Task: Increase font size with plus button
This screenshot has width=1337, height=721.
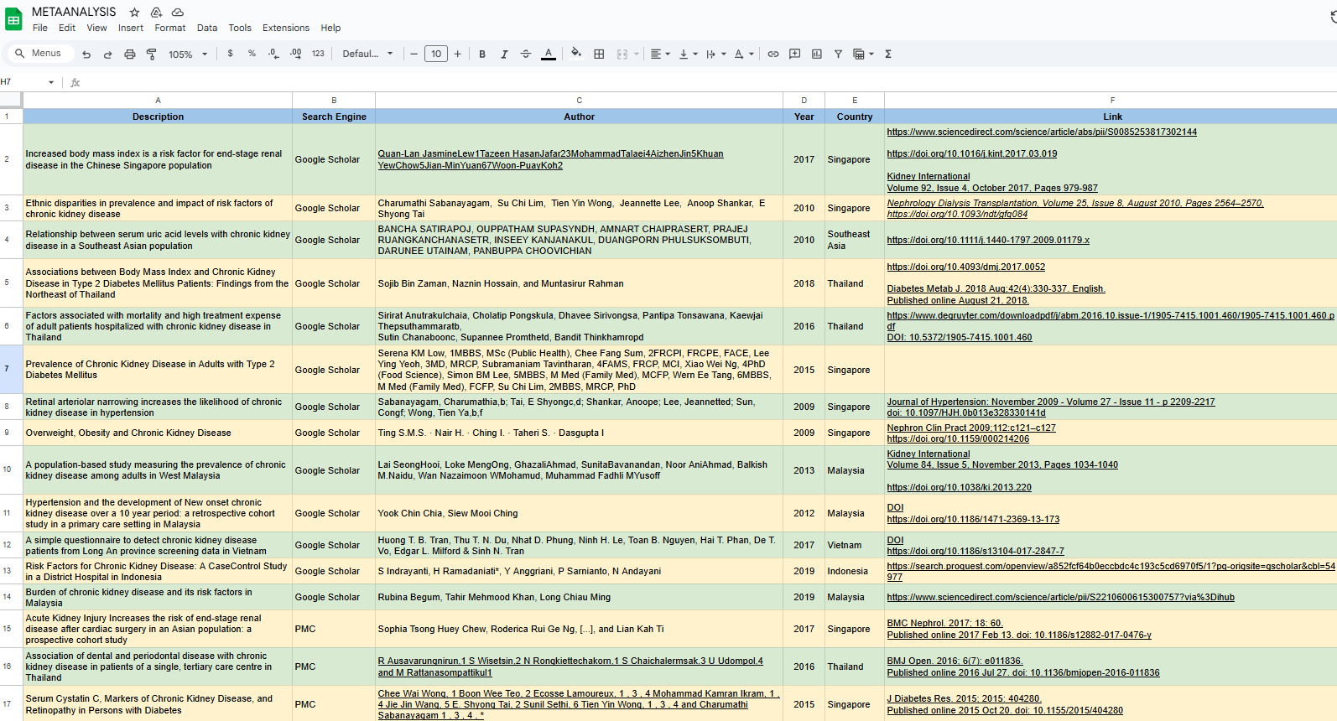Action: point(458,54)
